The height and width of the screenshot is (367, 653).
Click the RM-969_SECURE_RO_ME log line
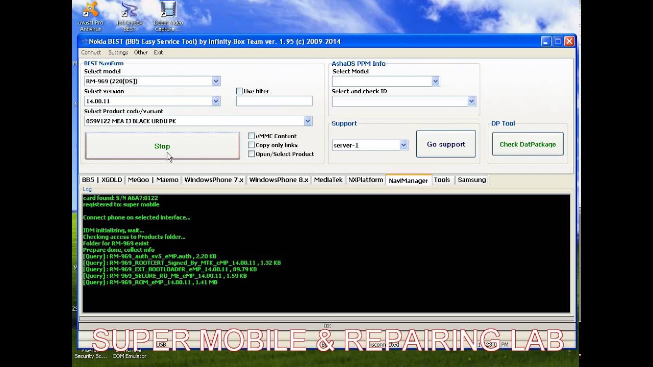[165, 276]
